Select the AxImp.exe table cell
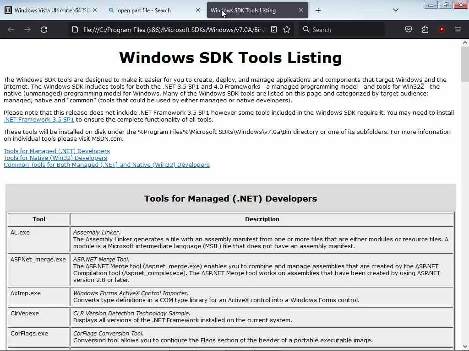 tap(39, 297)
